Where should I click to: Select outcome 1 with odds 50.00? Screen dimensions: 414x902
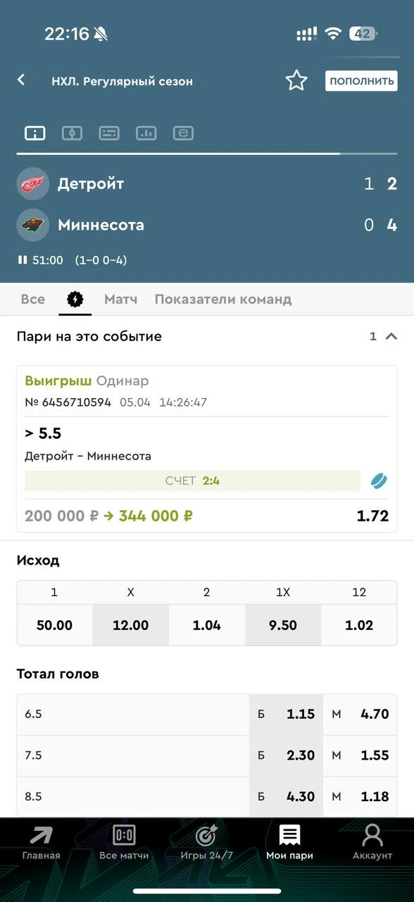coord(55,625)
